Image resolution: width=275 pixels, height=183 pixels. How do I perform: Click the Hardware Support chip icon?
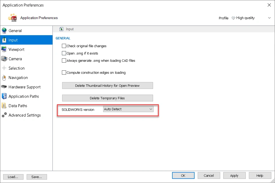click(x=4, y=87)
